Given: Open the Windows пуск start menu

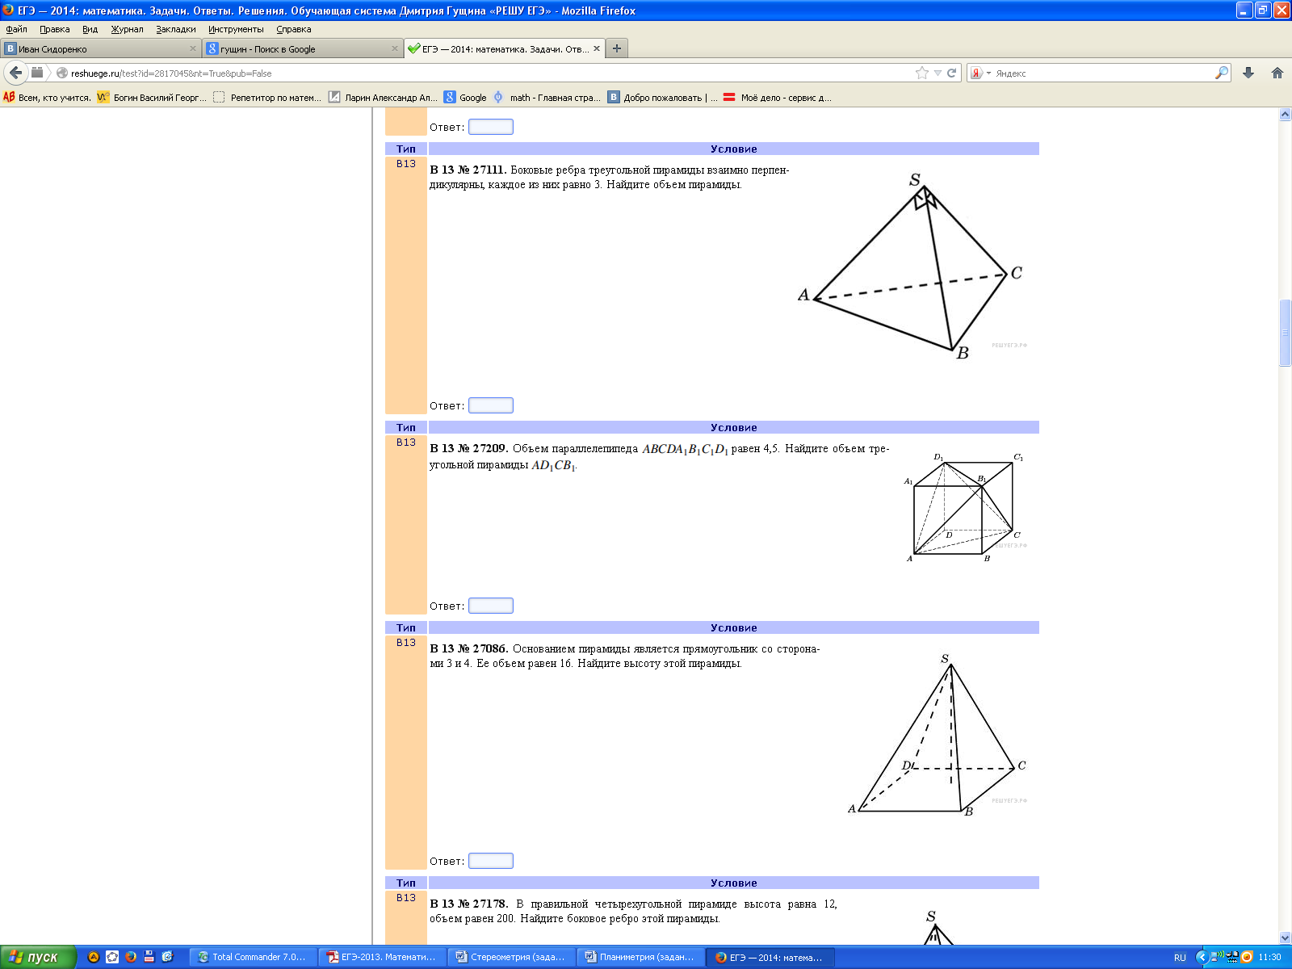Looking at the screenshot, I should click(38, 957).
